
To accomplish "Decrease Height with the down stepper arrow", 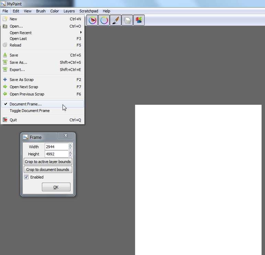I will tap(70, 155).
